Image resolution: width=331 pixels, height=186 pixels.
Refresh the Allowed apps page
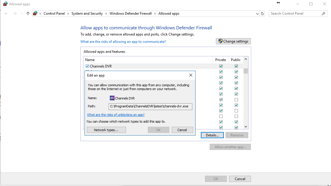tap(263, 13)
